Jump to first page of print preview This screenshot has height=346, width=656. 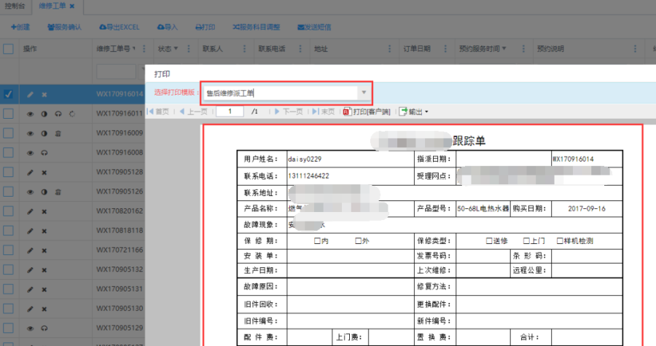158,111
